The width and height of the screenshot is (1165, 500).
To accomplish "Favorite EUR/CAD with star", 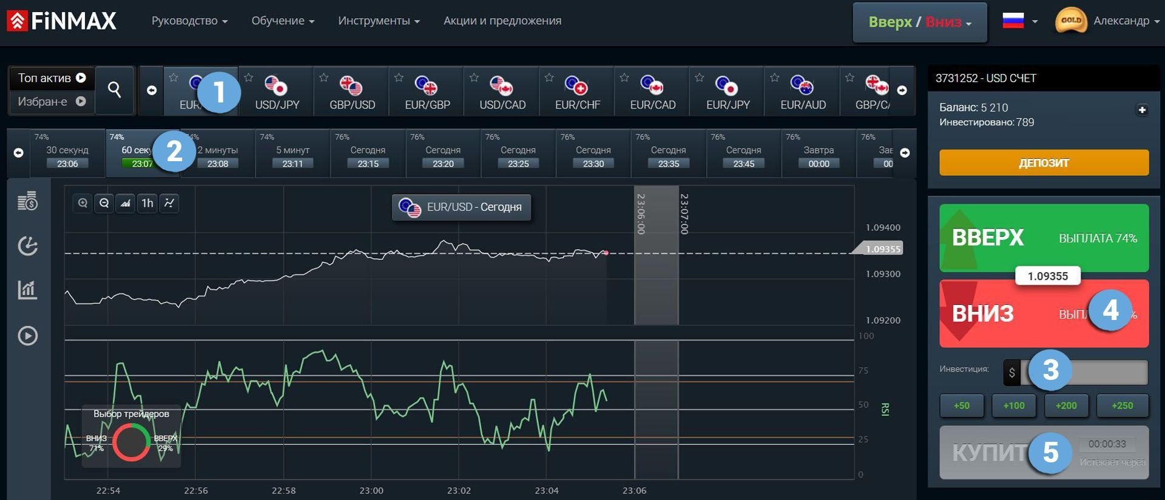I will click(624, 78).
